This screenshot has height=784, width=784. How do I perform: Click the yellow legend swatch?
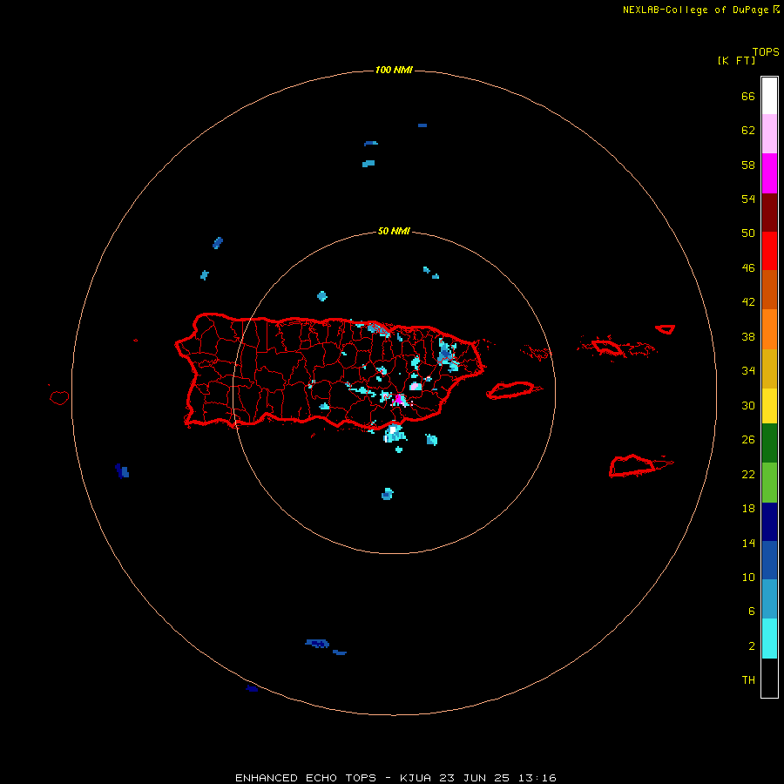pyautogui.click(x=769, y=406)
